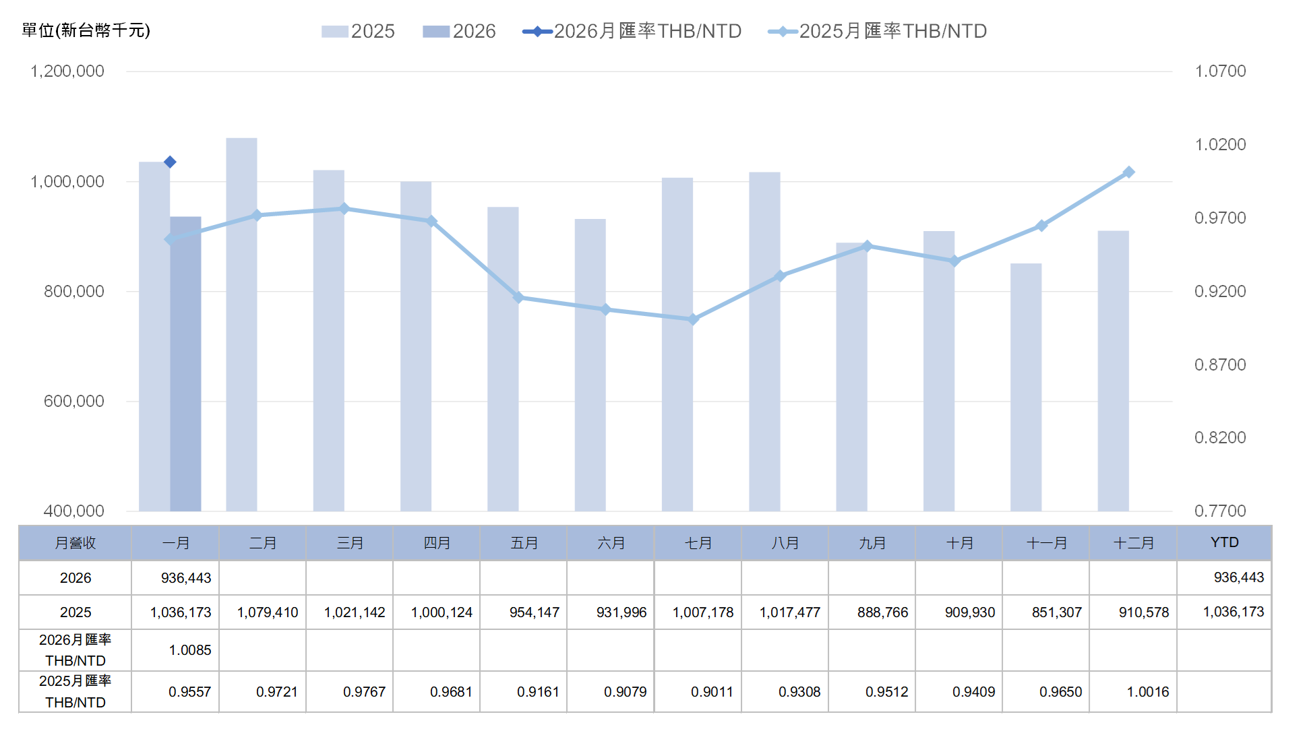Click the November 2025 exchange rate diamond marker

pyautogui.click(x=1041, y=226)
